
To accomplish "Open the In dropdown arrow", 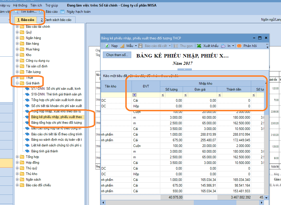I will (233, 46).
